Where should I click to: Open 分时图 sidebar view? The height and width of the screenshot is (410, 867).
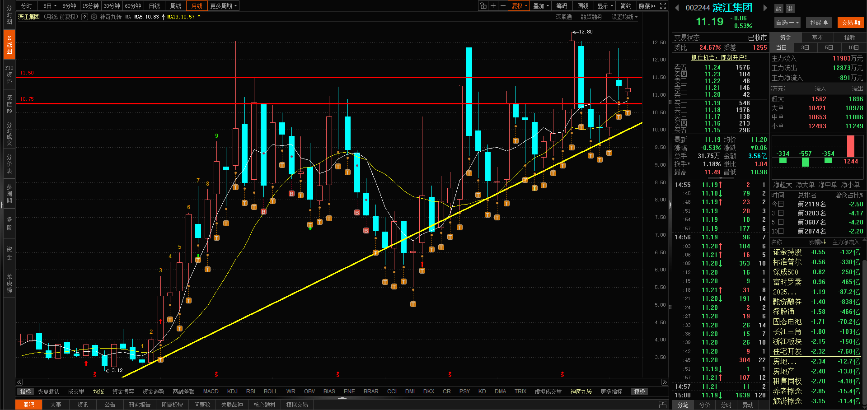tap(9, 15)
